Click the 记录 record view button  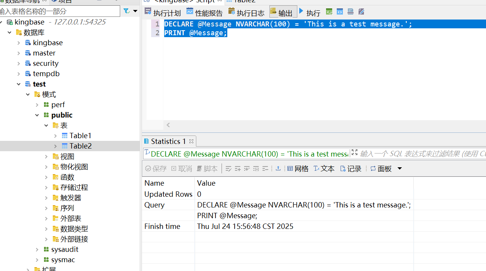pos(351,169)
